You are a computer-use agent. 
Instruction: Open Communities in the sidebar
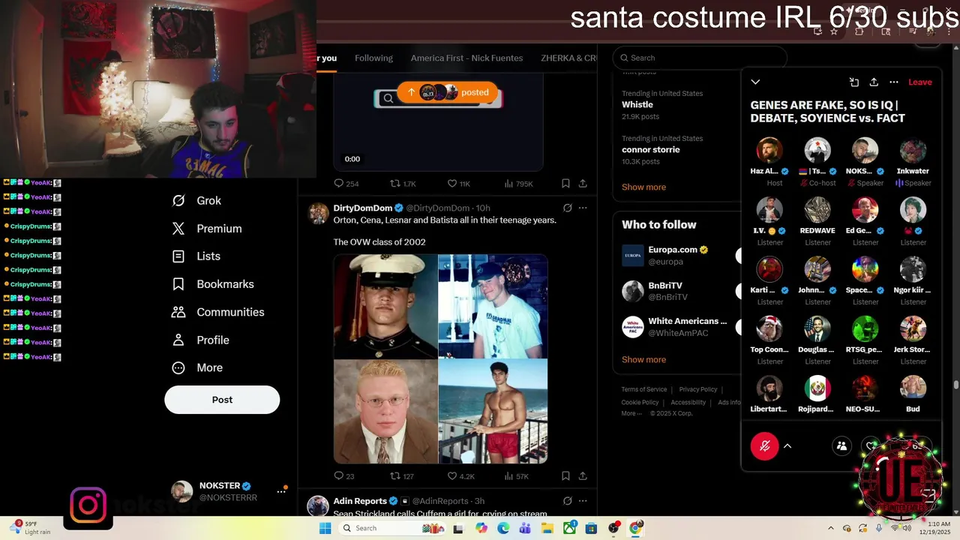217,312
